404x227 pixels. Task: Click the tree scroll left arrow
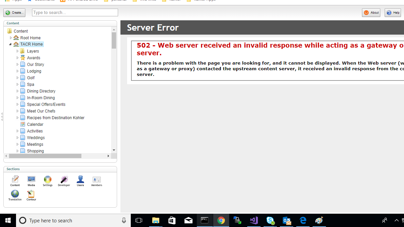click(6, 156)
